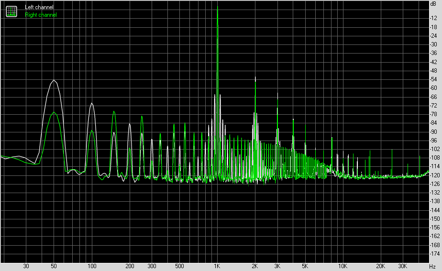
Task: Click the 200 label on the frequency axis
Action: pyautogui.click(x=130, y=266)
